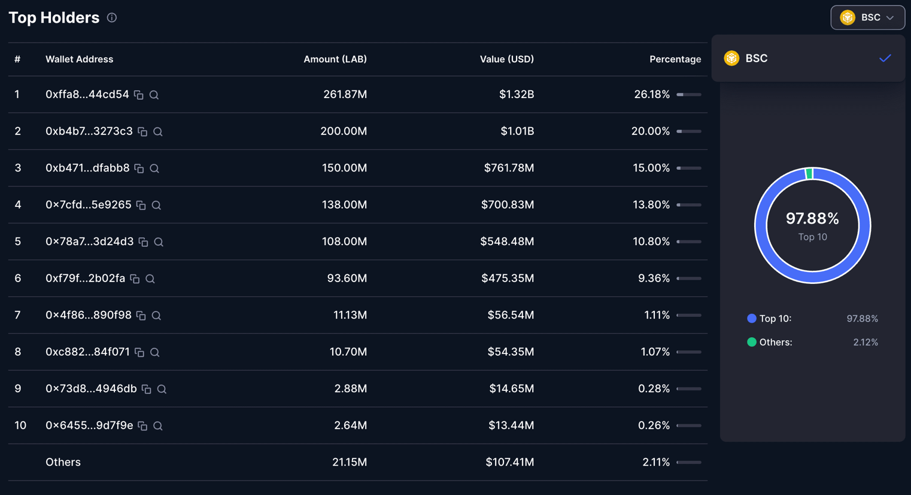Image resolution: width=911 pixels, height=495 pixels.
Task: Copy address 0xb471...dfabb8
Action: point(139,169)
